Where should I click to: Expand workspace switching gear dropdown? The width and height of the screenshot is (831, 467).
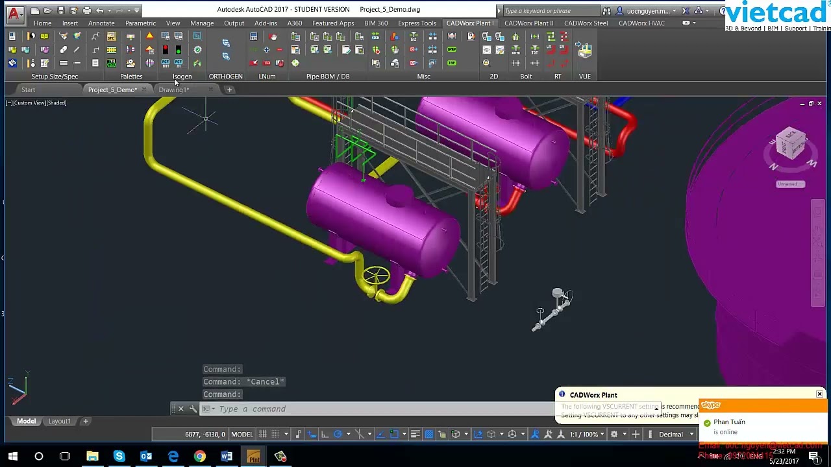click(x=625, y=434)
